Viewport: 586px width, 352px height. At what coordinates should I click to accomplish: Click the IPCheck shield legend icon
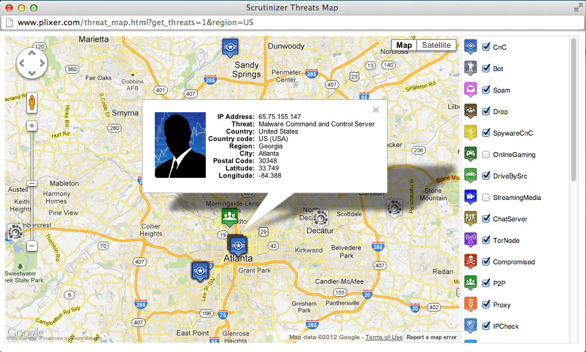(x=471, y=326)
